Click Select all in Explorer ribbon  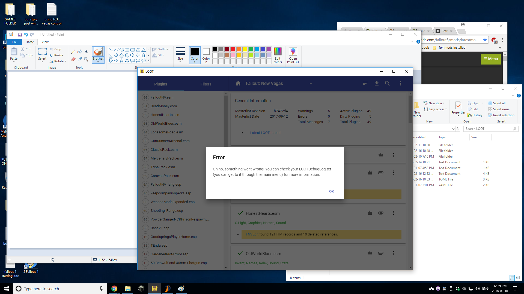[x=497, y=103]
